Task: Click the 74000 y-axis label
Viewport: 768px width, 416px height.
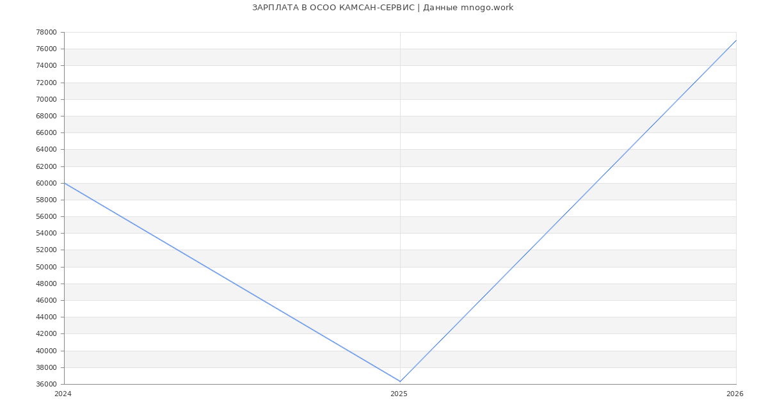Action: click(x=46, y=66)
